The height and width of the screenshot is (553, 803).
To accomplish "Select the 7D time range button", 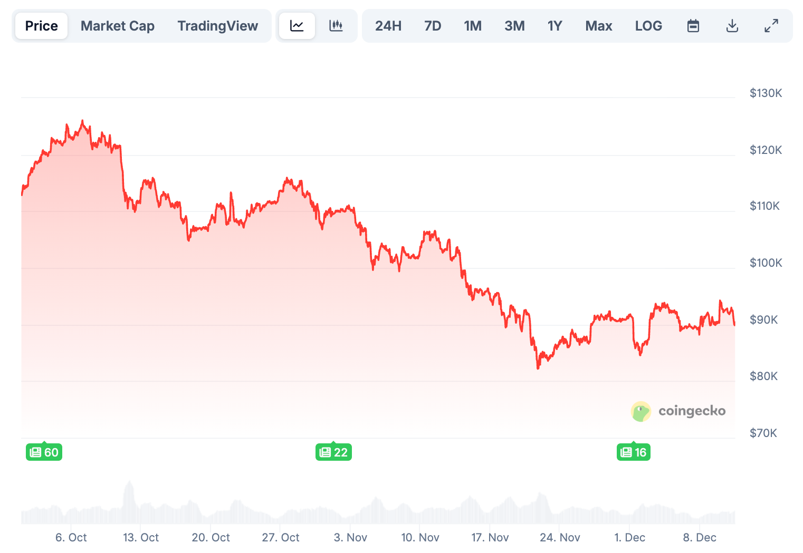I will tap(433, 25).
